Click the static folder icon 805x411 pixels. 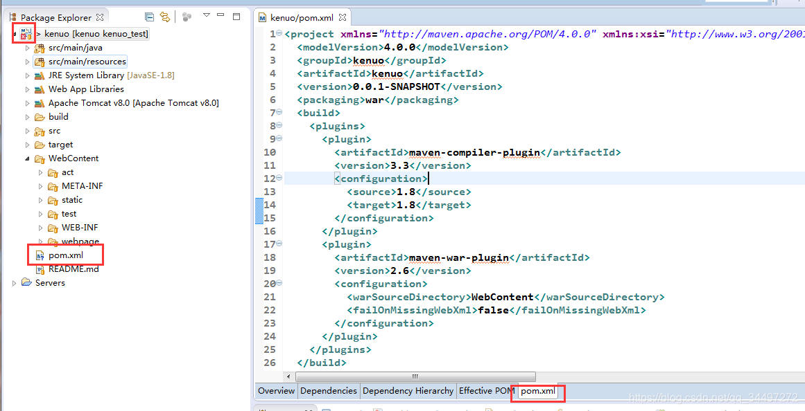coord(53,201)
